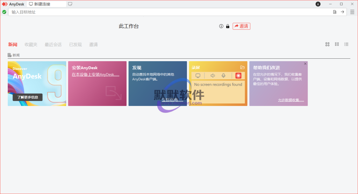Viewport: 358px width, 194px height.
Task: Toggle microphone recording in 录屏 card
Action: click(x=223, y=76)
